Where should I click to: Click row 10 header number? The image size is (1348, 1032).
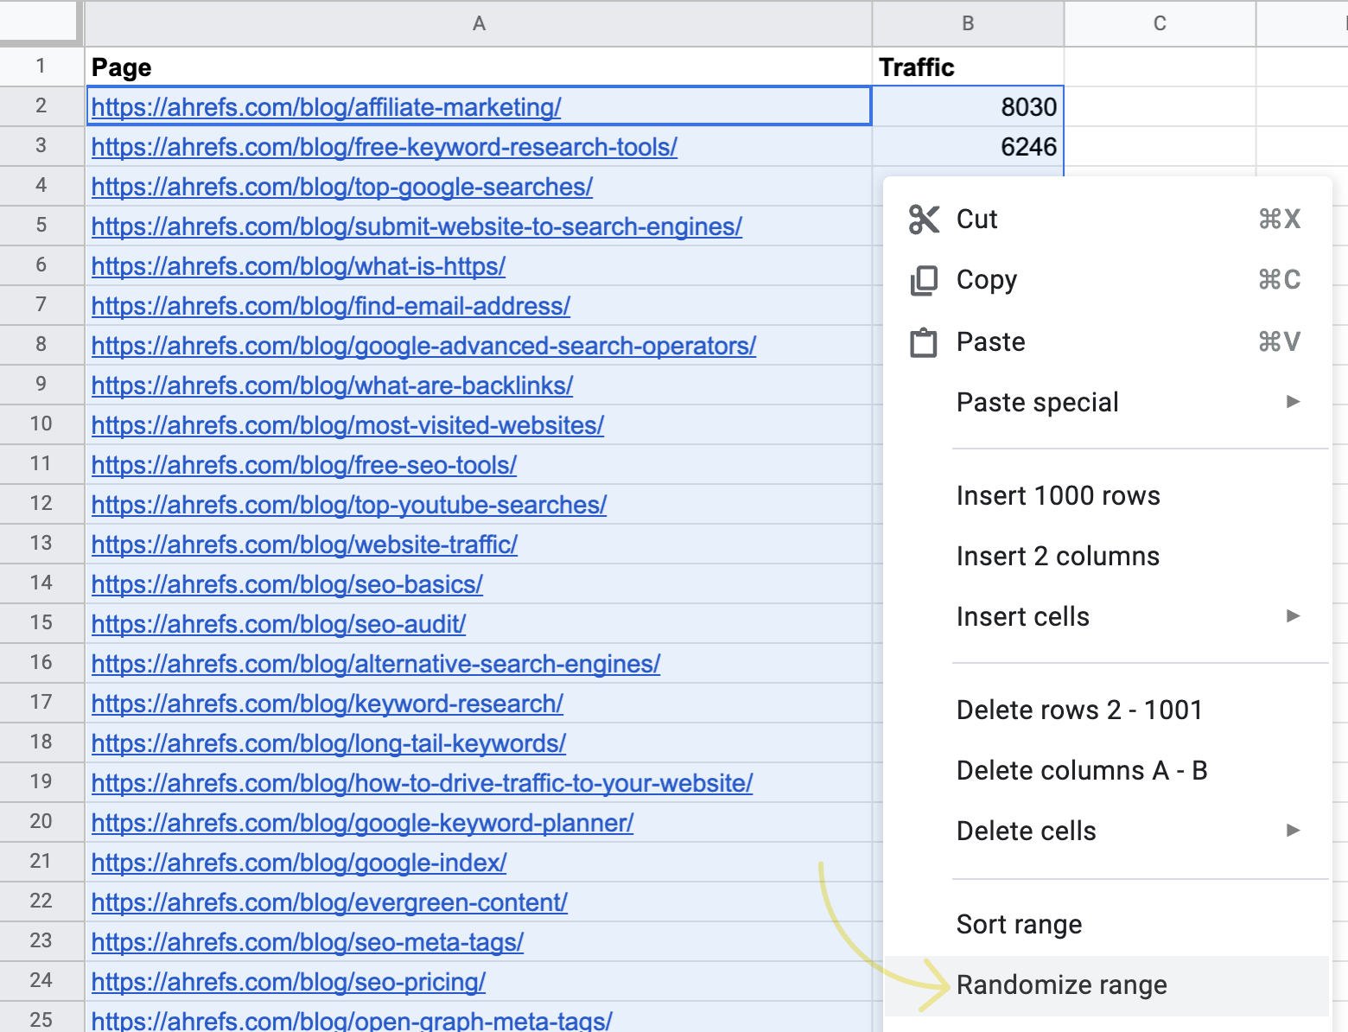click(x=41, y=424)
